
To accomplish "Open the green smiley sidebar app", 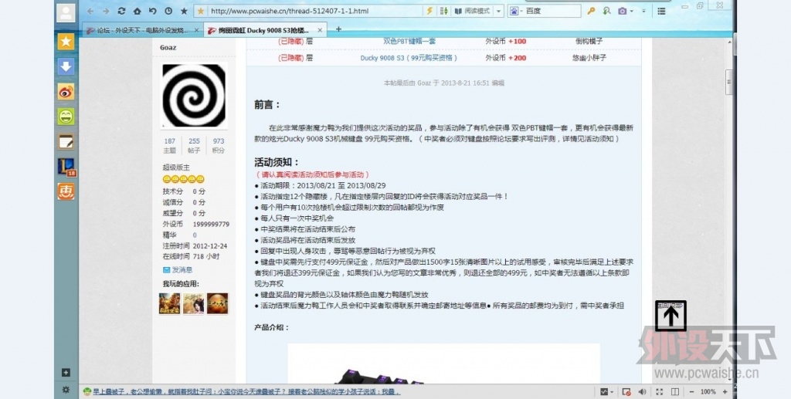I will (66, 117).
